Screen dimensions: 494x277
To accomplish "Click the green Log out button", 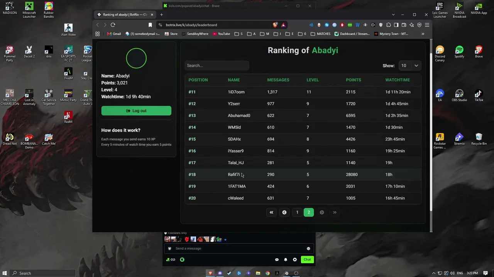I will (136, 111).
